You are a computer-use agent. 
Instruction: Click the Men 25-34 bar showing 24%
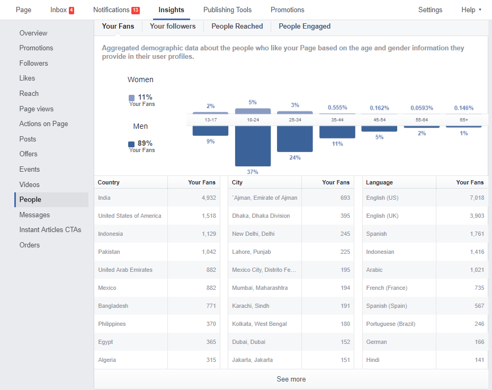click(295, 139)
